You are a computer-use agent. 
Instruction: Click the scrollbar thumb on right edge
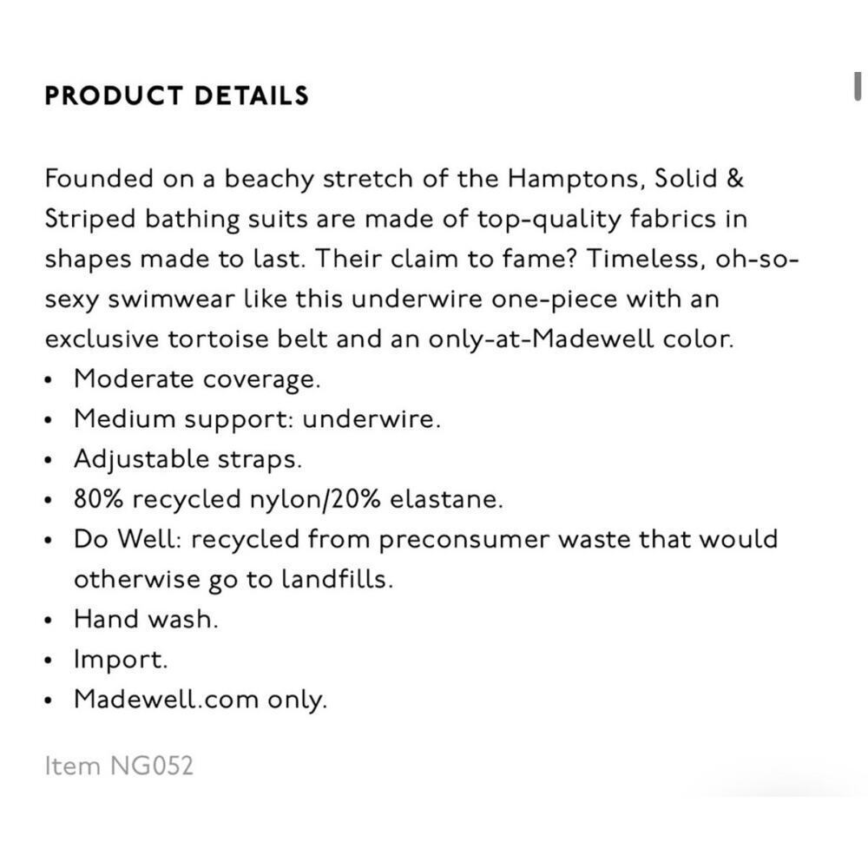[858, 87]
